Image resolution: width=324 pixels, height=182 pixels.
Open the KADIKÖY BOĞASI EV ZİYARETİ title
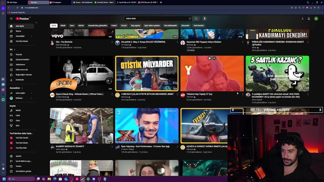[70, 146]
